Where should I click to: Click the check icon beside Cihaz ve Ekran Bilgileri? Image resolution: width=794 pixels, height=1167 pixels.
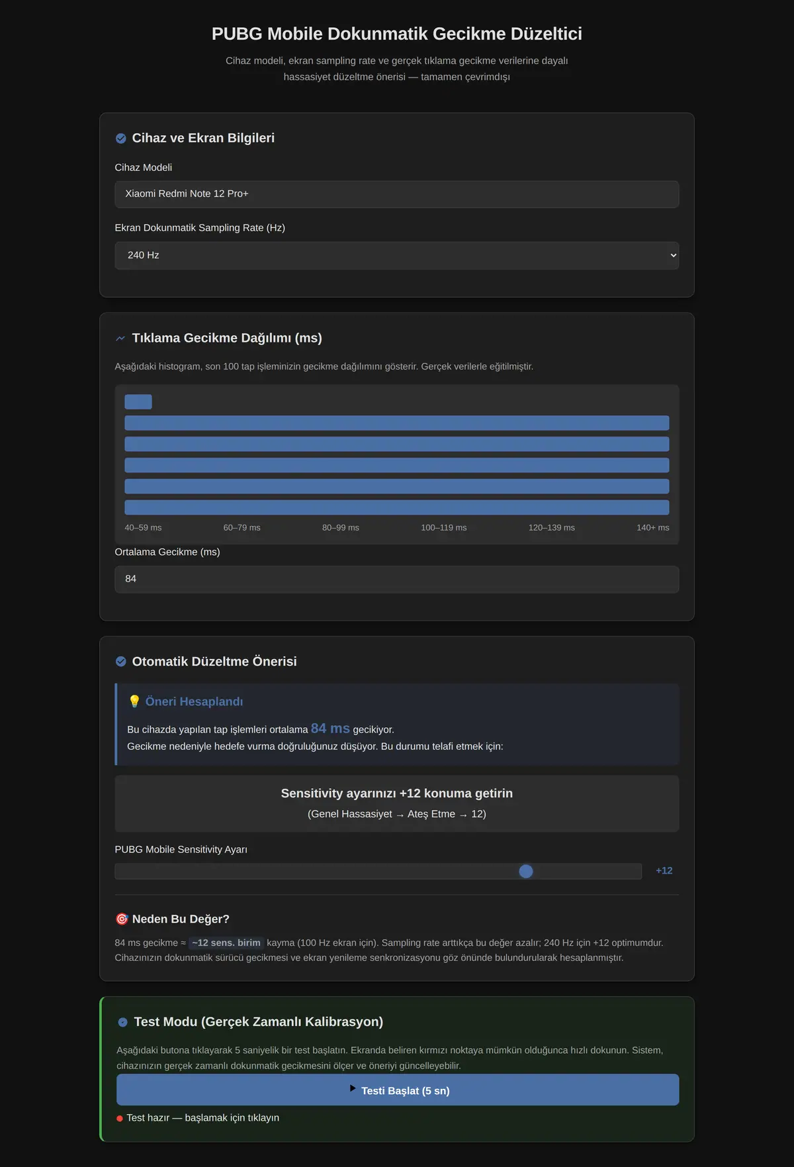pos(121,138)
